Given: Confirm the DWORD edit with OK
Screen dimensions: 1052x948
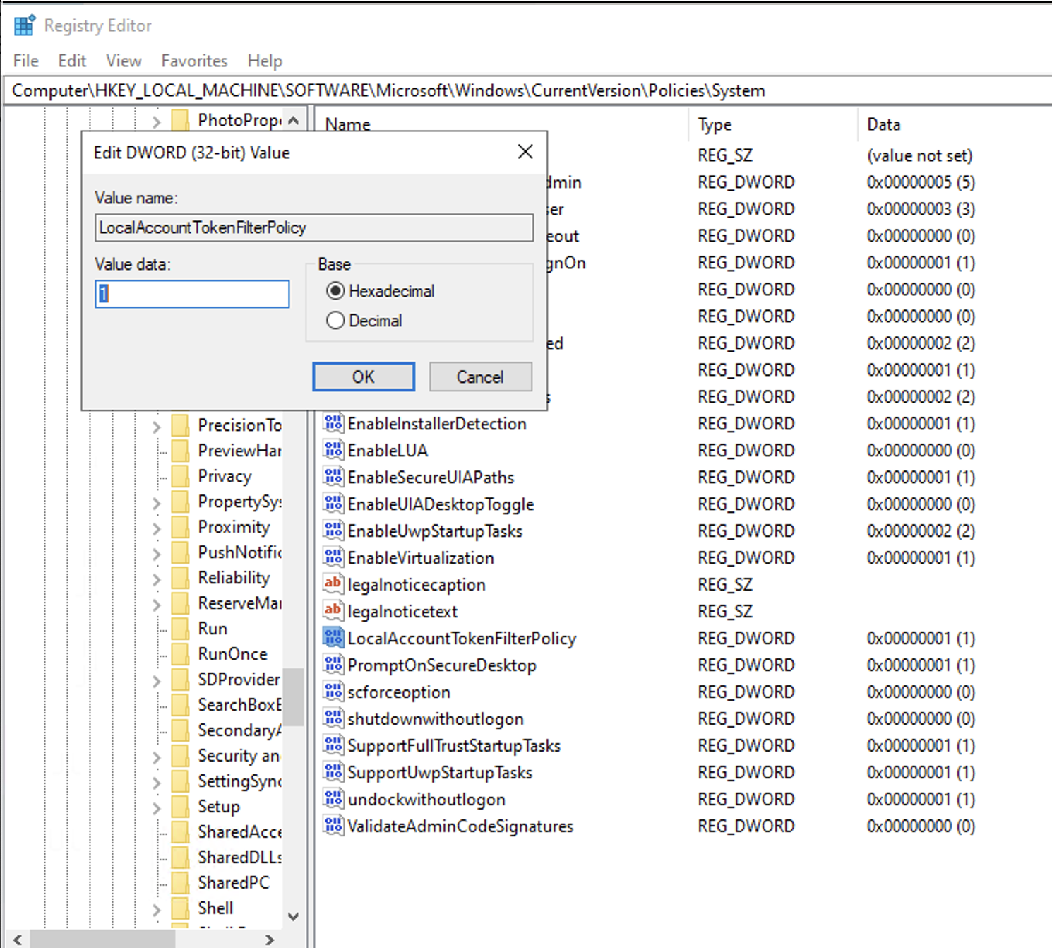Looking at the screenshot, I should (x=364, y=377).
